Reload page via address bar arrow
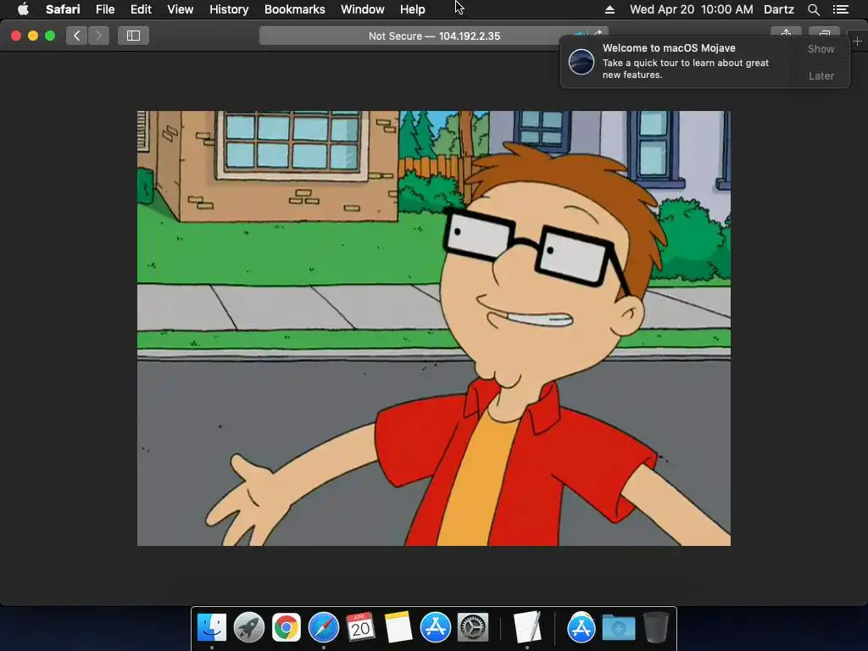This screenshot has width=868, height=651. [598, 33]
